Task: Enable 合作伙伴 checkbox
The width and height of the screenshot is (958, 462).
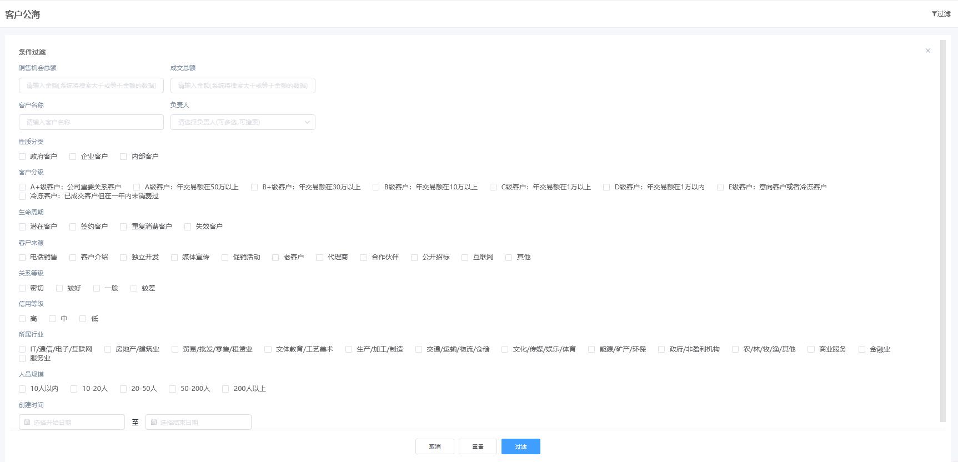Action: 364,257
